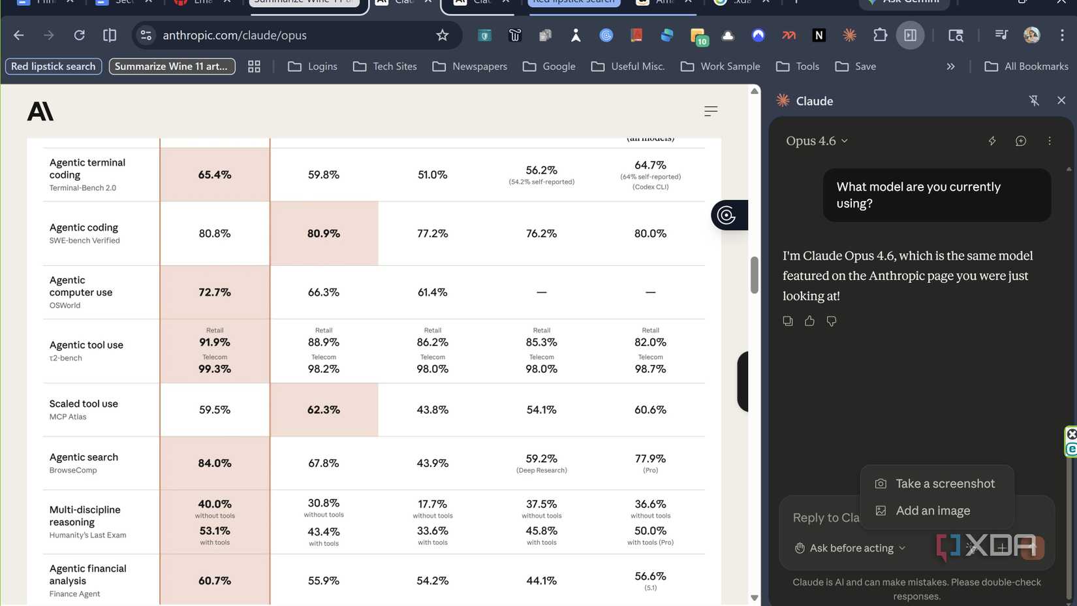Open the Logins bookmark folder
The height and width of the screenshot is (606, 1077).
click(312, 67)
